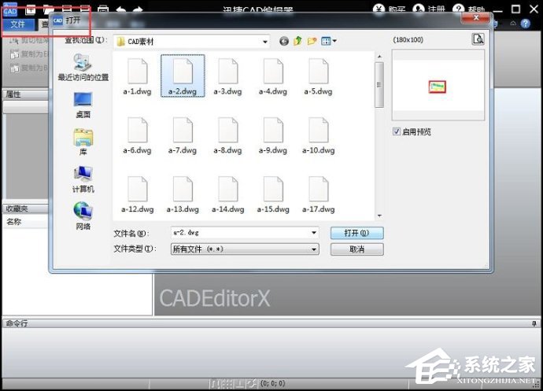The image size is (543, 391).
Task: Open Recent Places in sidebar
Action: pos(83,68)
